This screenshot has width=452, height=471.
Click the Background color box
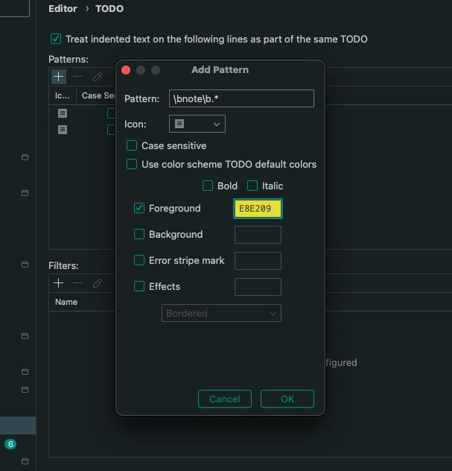[258, 235]
